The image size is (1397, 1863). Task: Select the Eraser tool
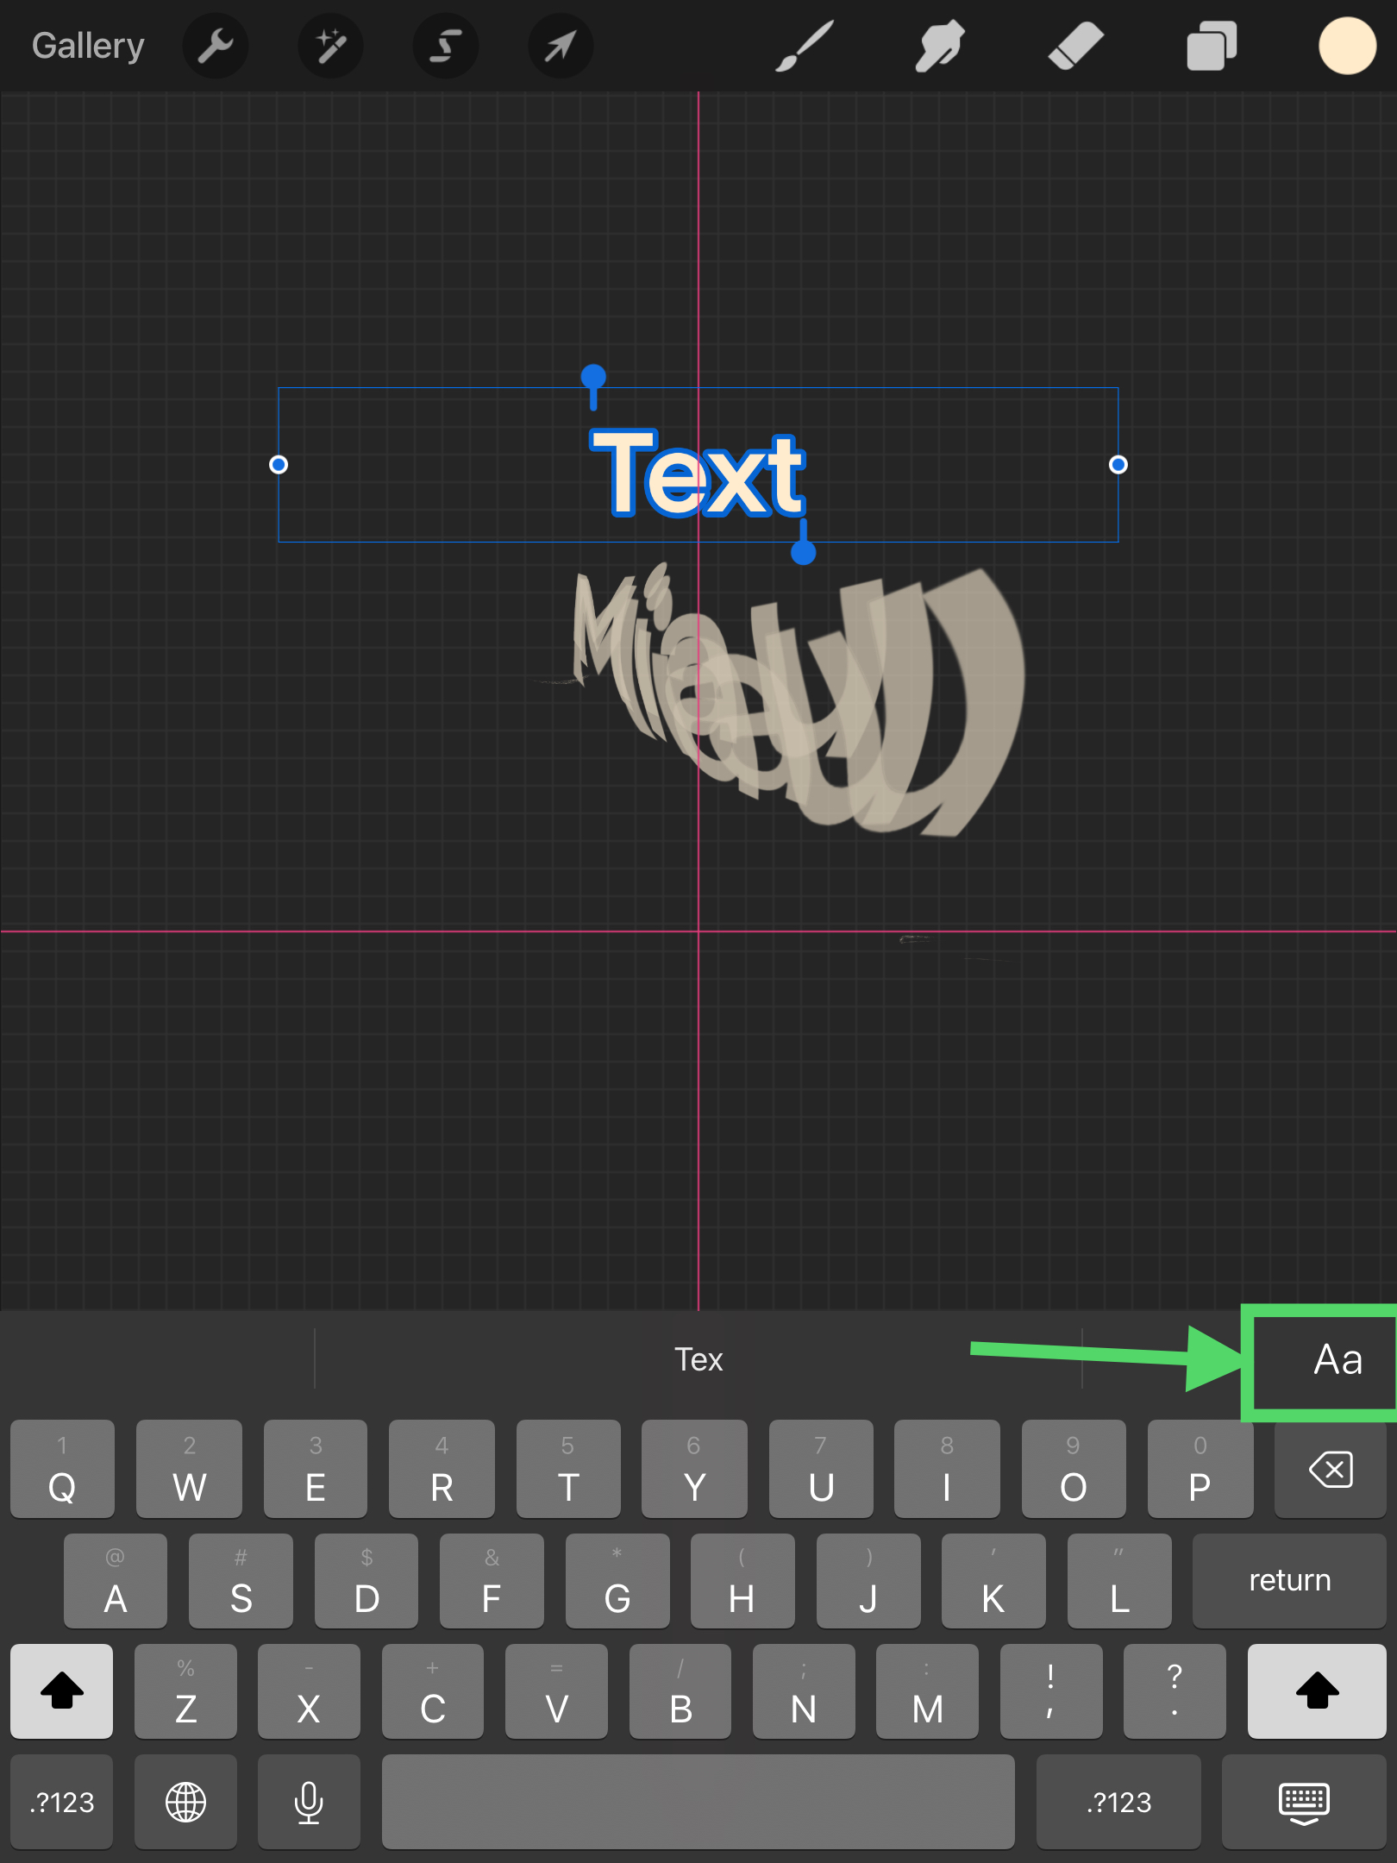1075,46
